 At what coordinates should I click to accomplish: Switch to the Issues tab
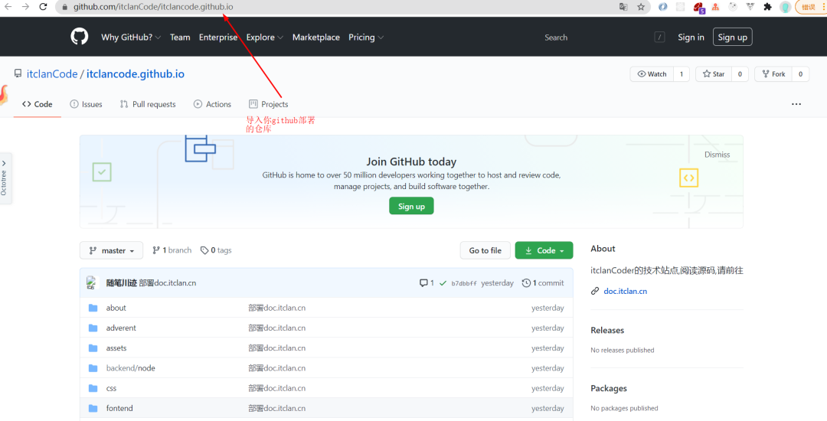(86, 104)
